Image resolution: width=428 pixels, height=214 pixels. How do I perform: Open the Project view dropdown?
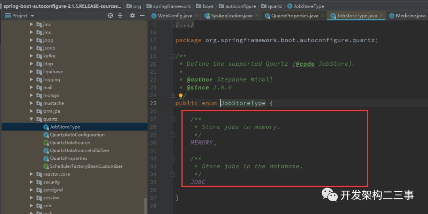pyautogui.click(x=32, y=16)
